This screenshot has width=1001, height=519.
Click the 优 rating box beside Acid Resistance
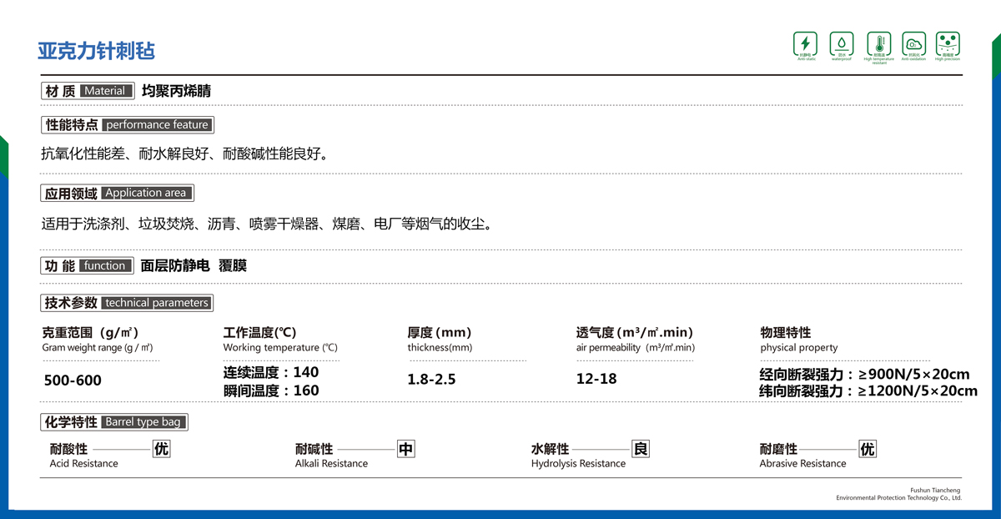pos(161,450)
